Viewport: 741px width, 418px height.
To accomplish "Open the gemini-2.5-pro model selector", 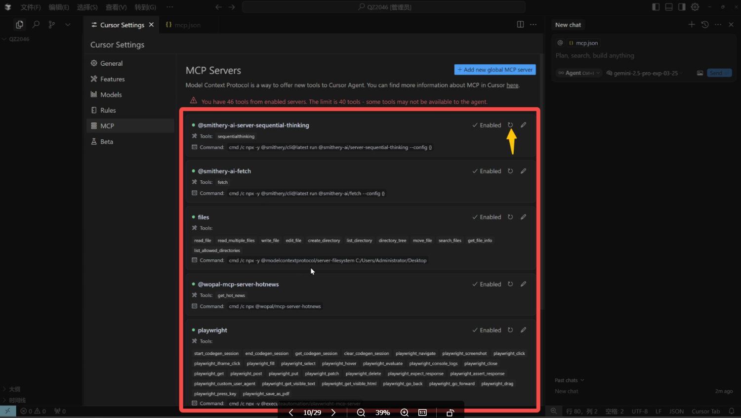I will pos(645,73).
